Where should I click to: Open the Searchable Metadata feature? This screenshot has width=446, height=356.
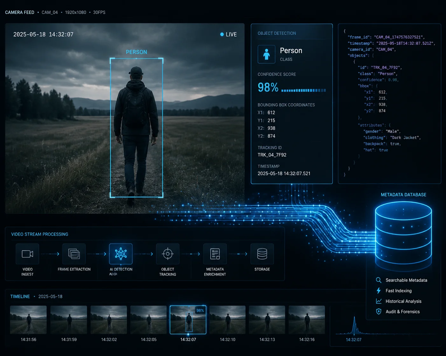[x=406, y=280]
